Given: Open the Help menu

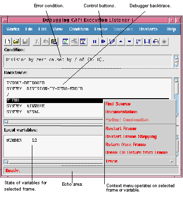Looking at the screenshot, I should pyautogui.click(x=171, y=29).
